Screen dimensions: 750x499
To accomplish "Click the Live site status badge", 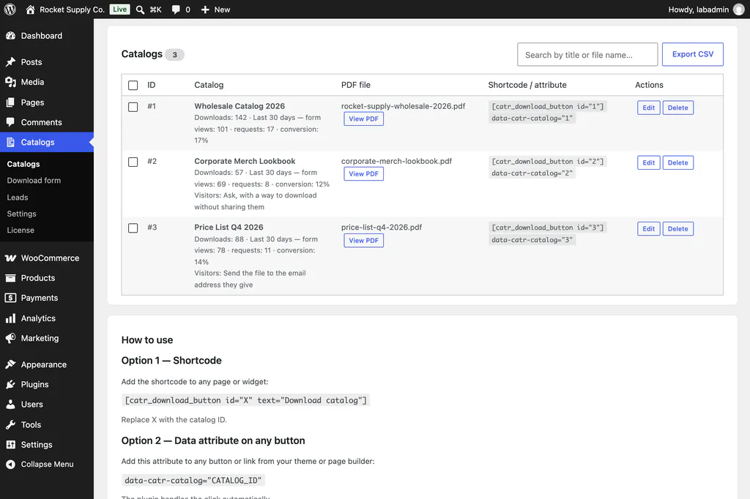I will click(119, 10).
